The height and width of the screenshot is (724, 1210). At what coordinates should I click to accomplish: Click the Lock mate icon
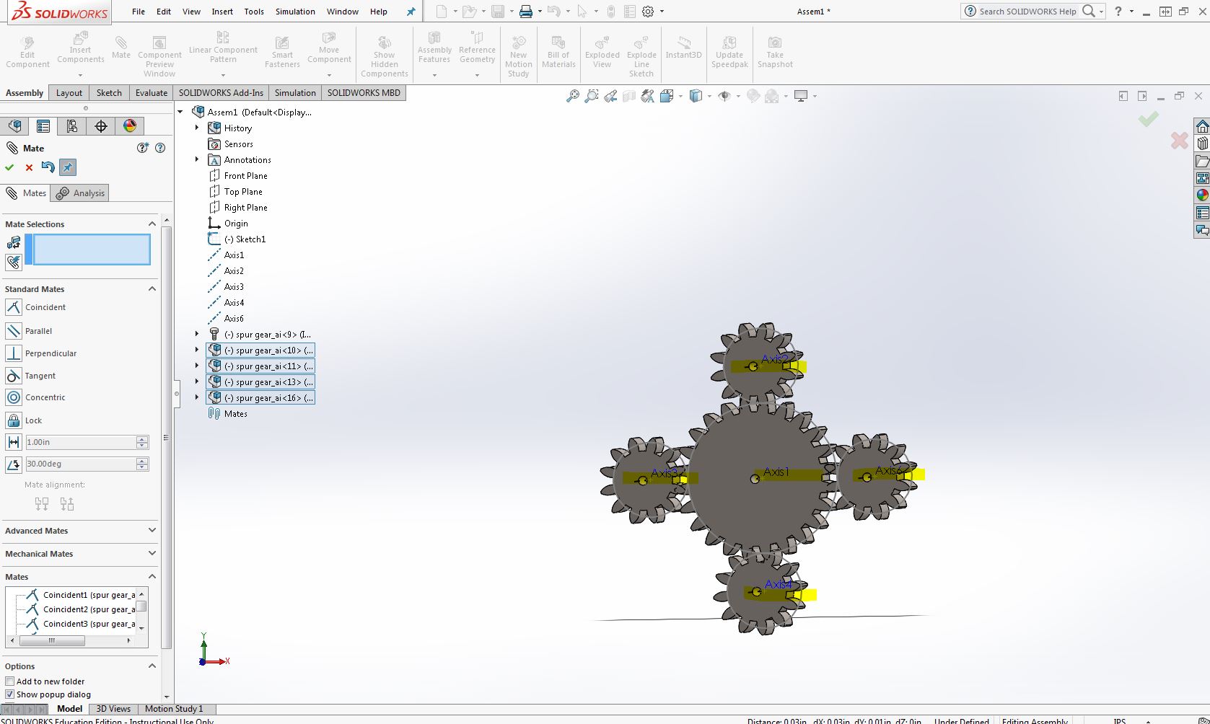click(13, 420)
